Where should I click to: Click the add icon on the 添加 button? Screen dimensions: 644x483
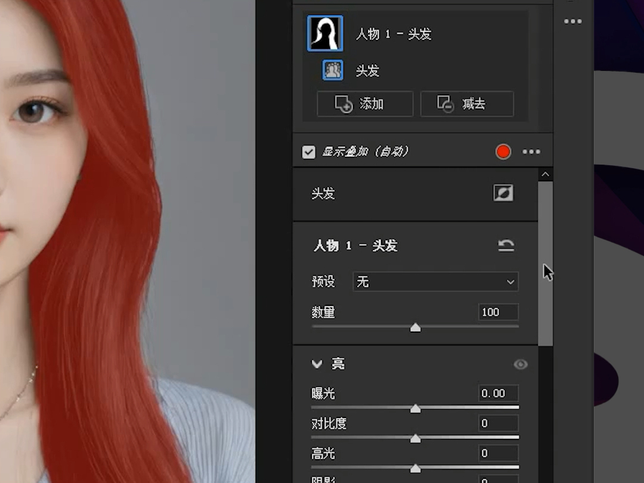point(342,104)
